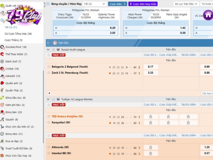This screenshot has width=213, height=160.
Task: Open the Tất Cả filter dropdown
Action: click(x=95, y=4)
